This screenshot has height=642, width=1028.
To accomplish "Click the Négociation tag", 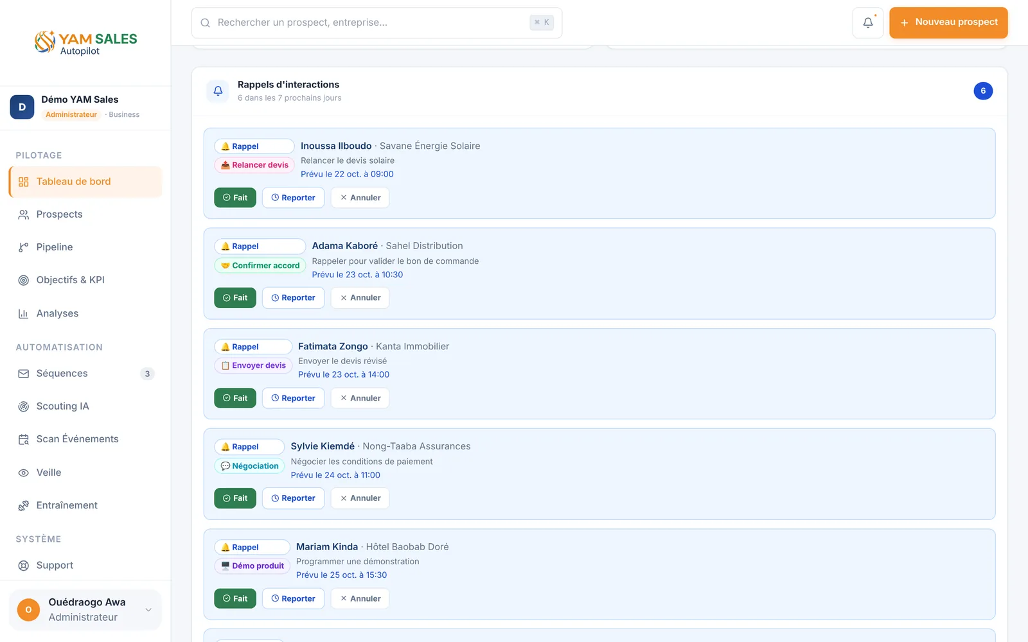I will [249, 466].
